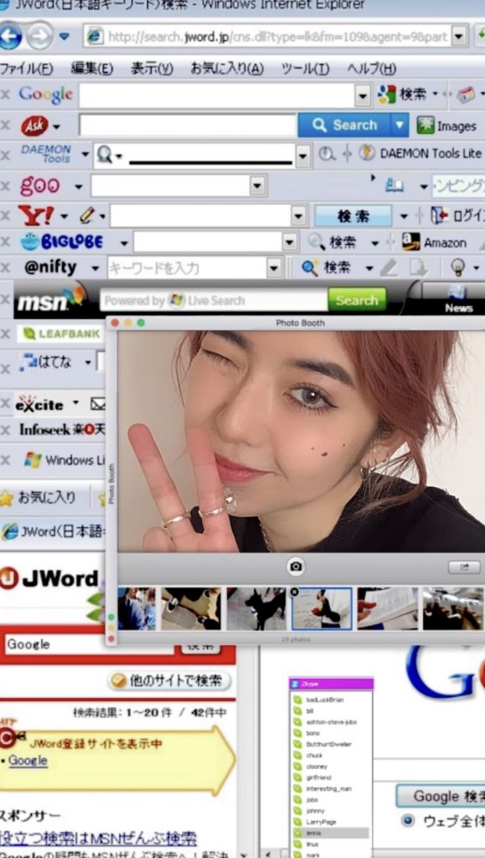Open the ツール(T) menu
Image resolution: width=485 pixels, height=858 pixels.
pos(305,69)
